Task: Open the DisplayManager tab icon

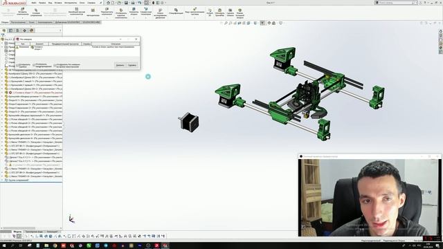Action: point(31,30)
